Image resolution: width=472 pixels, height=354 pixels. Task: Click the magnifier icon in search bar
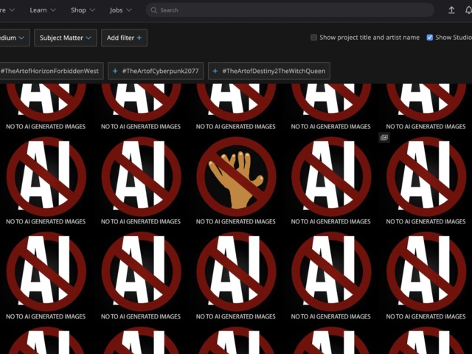click(154, 10)
